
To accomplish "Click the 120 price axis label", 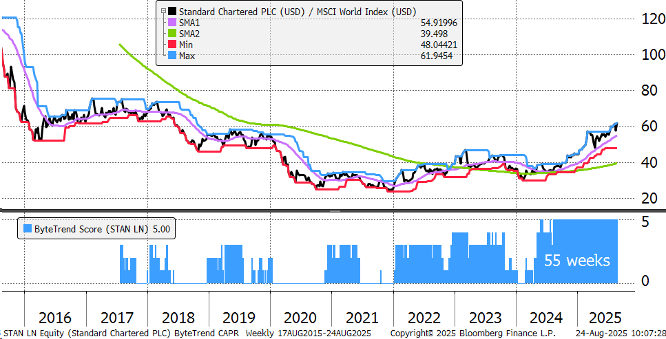I will (x=654, y=19).
